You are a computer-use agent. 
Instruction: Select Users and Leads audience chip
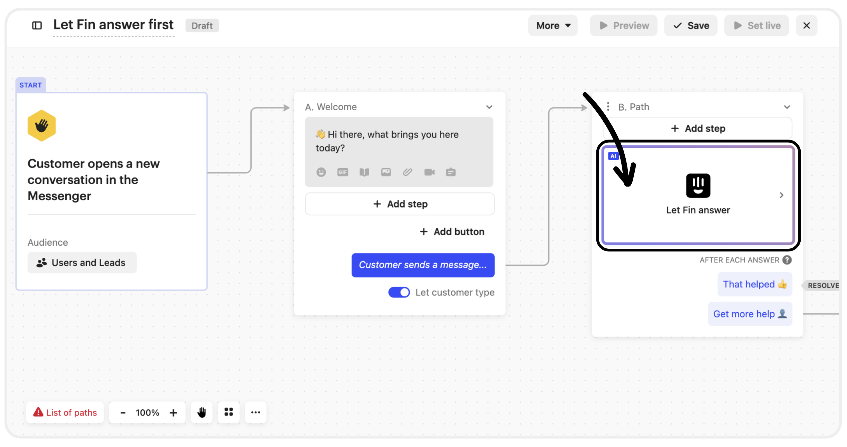pos(82,263)
